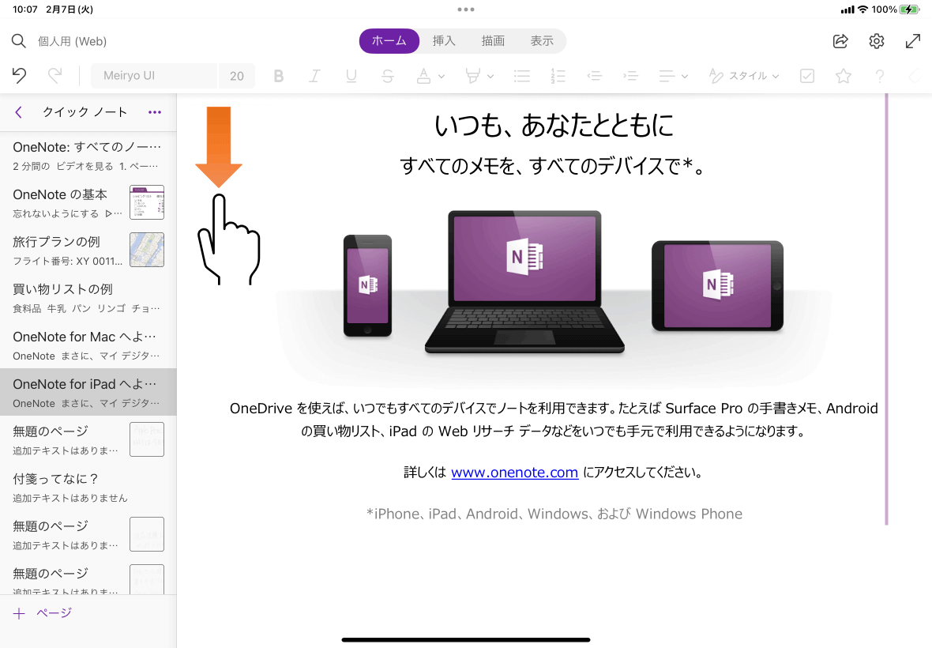The width and height of the screenshot is (932, 648).
Task: Apply the highlighter pen color
Action: coord(472,76)
